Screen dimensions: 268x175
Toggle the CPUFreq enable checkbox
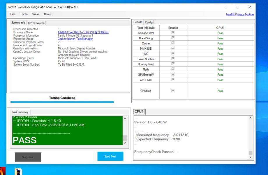click(173, 90)
